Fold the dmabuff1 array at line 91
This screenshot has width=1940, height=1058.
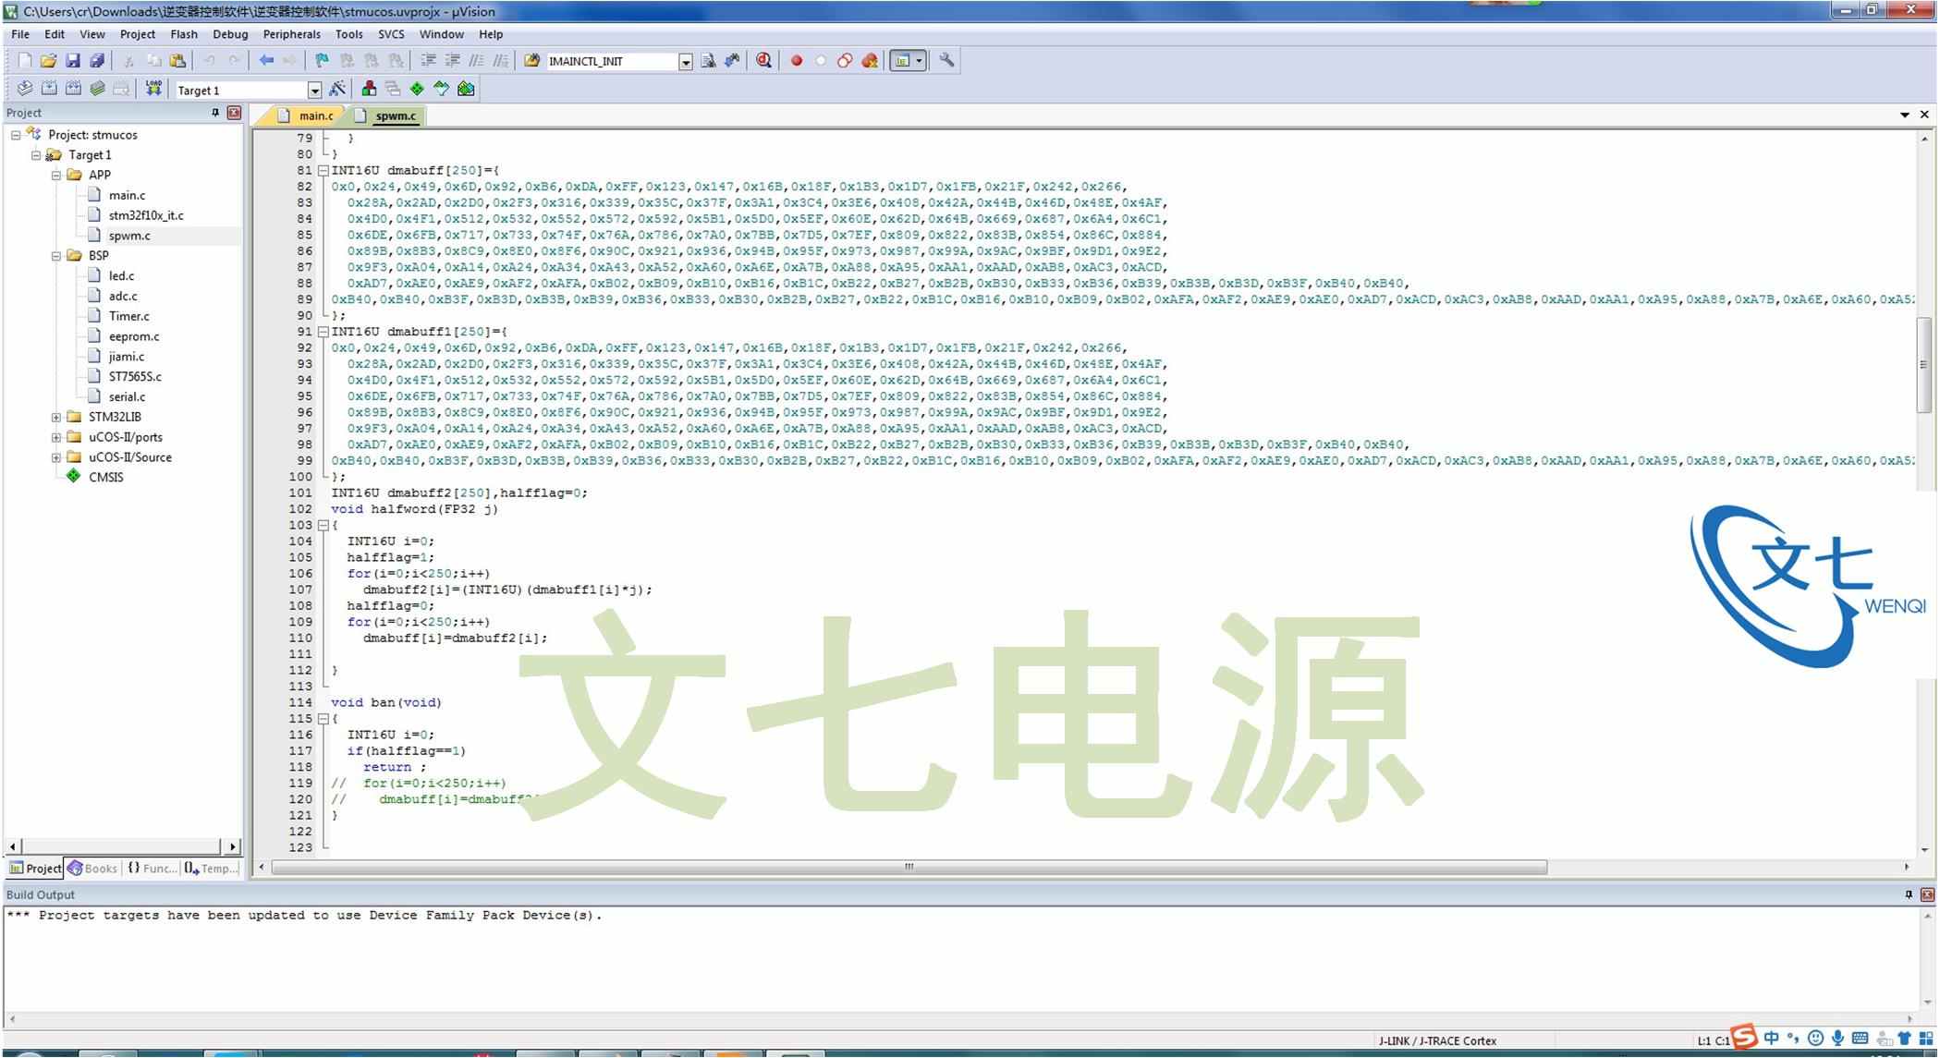(323, 332)
